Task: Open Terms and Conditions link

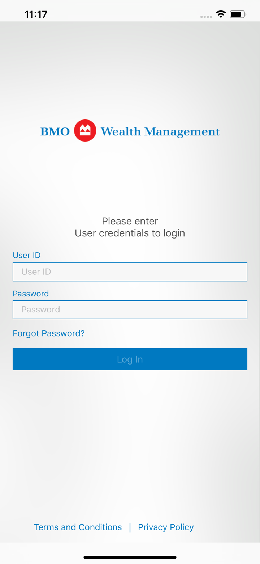Action: tap(78, 527)
